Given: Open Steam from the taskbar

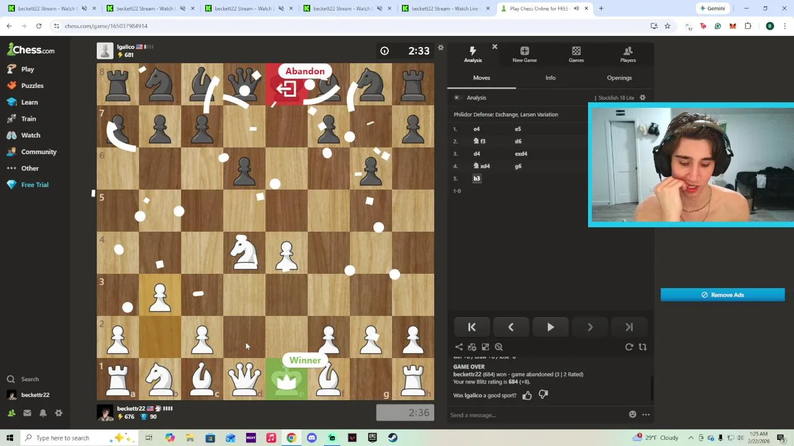Looking at the screenshot, I should [x=393, y=438].
